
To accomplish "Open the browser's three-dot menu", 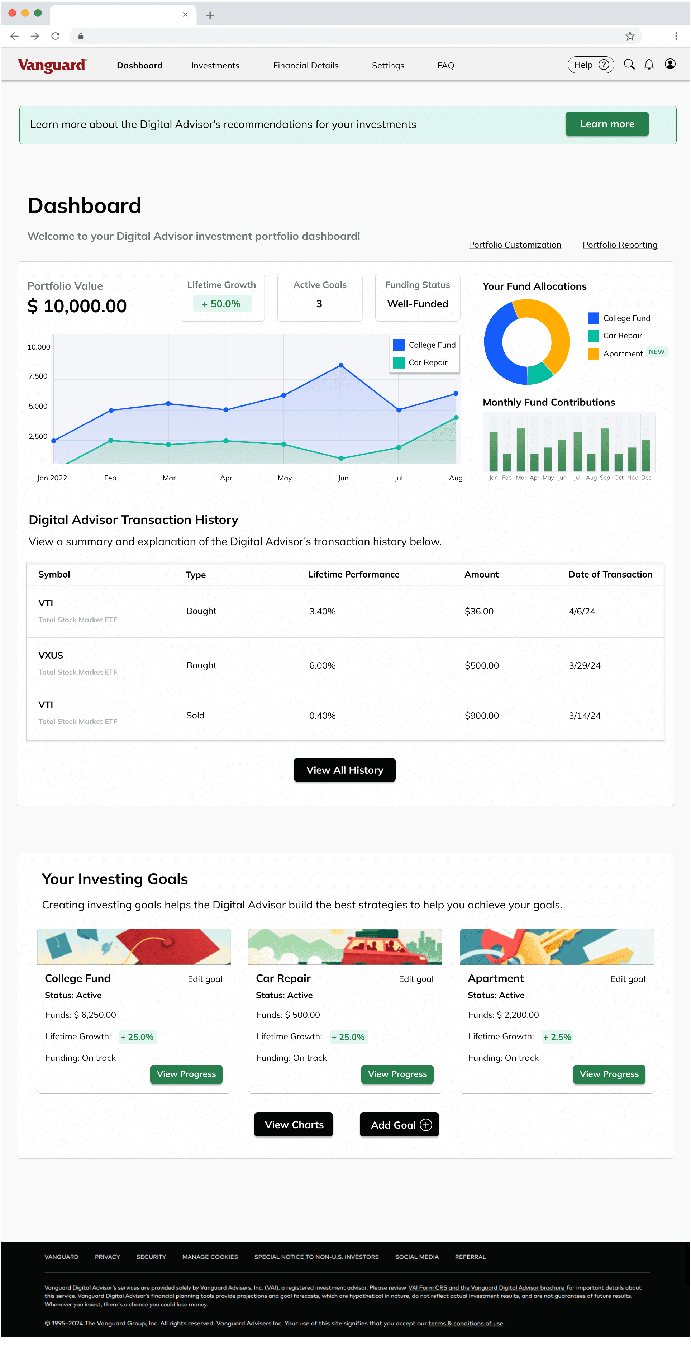I will point(676,36).
